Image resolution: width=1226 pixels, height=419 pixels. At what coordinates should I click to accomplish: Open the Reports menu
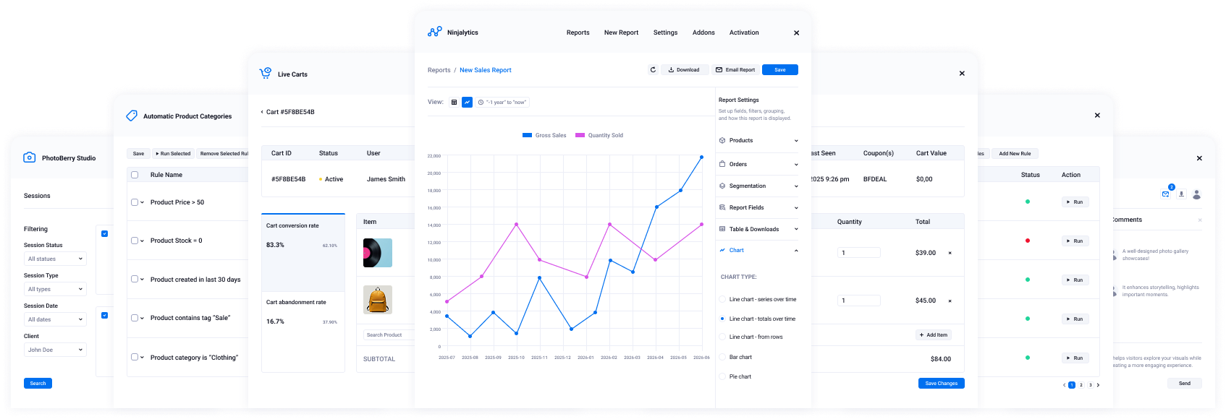[578, 33]
